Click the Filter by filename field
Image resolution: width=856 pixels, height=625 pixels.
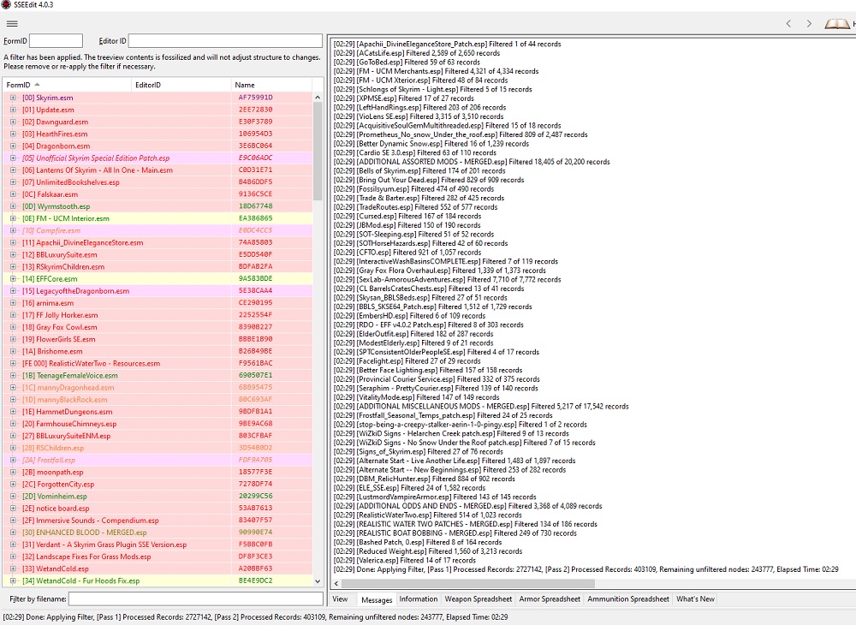pos(197,598)
